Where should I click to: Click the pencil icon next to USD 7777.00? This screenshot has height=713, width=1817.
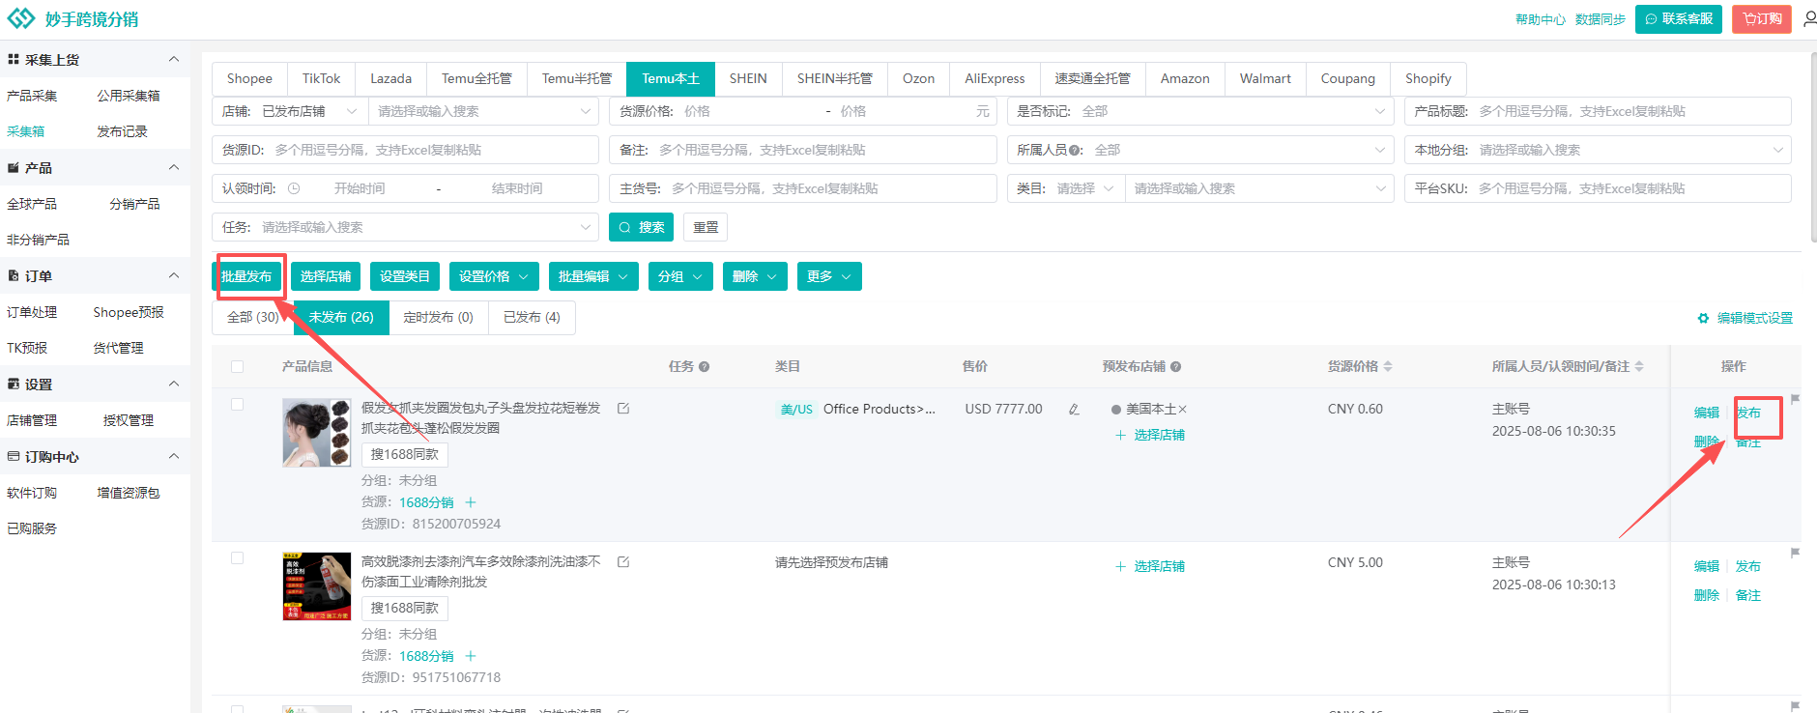1074,410
